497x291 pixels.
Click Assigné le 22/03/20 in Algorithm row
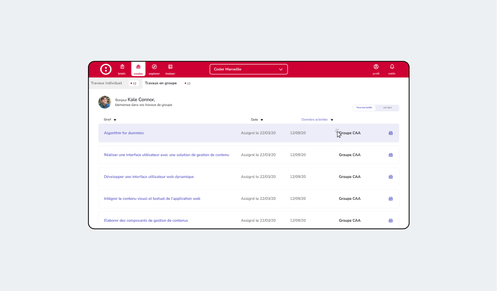(258, 133)
